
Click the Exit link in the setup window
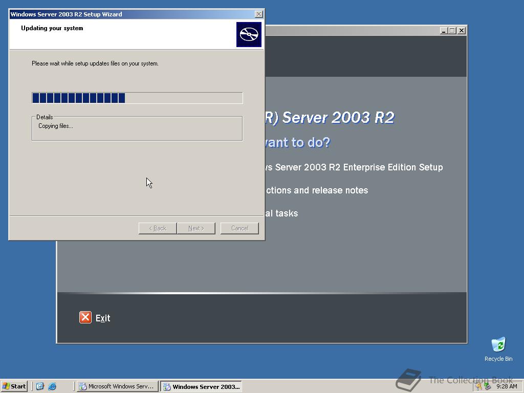(x=103, y=318)
